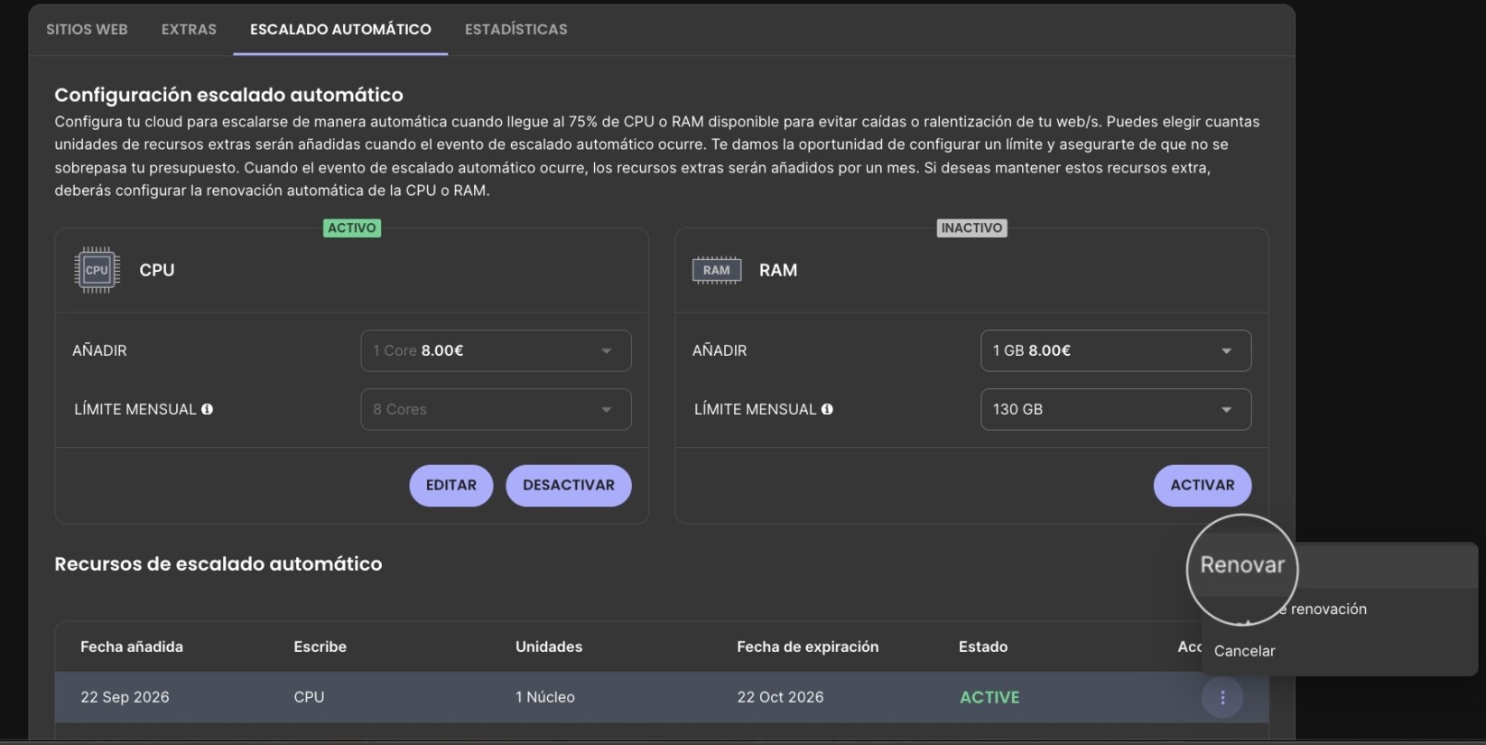Click the Estado column header
Image resolution: width=1486 pixels, height=745 pixels.
(x=983, y=647)
